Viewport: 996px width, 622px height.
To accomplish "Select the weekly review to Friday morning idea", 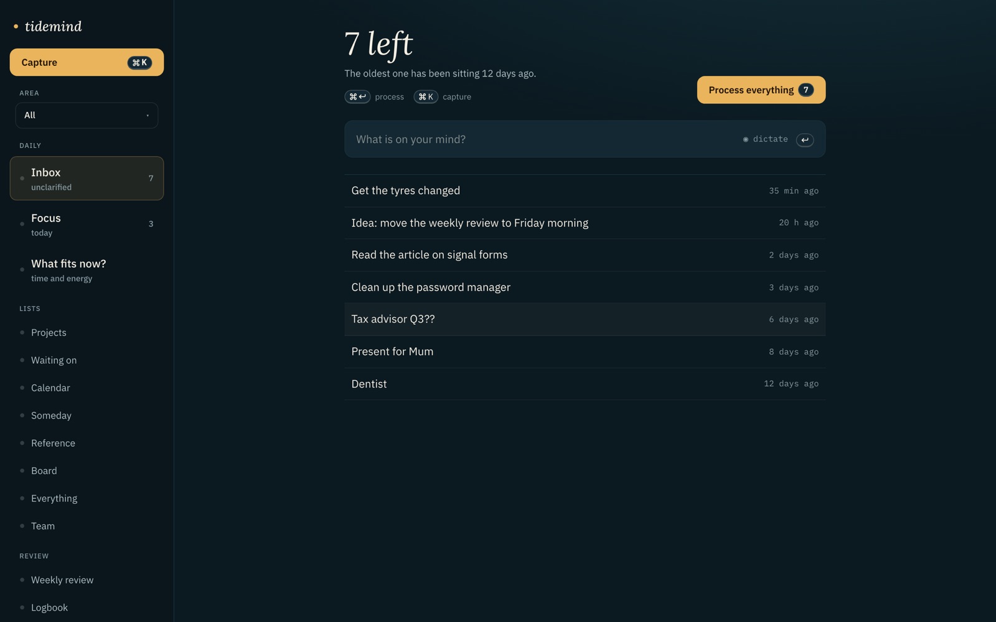I will tap(585, 223).
